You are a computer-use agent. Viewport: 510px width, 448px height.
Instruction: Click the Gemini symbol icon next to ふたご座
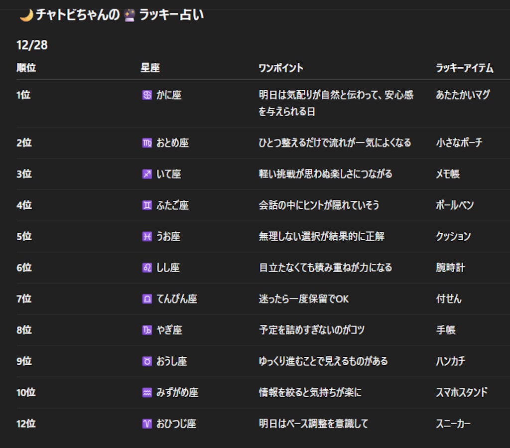click(x=146, y=205)
